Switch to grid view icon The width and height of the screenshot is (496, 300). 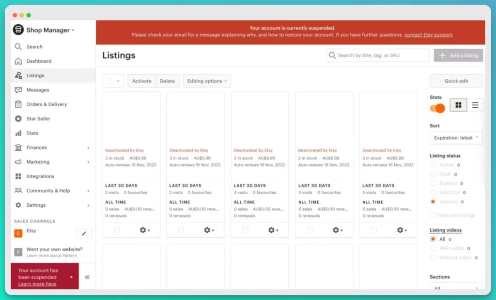[x=458, y=105]
